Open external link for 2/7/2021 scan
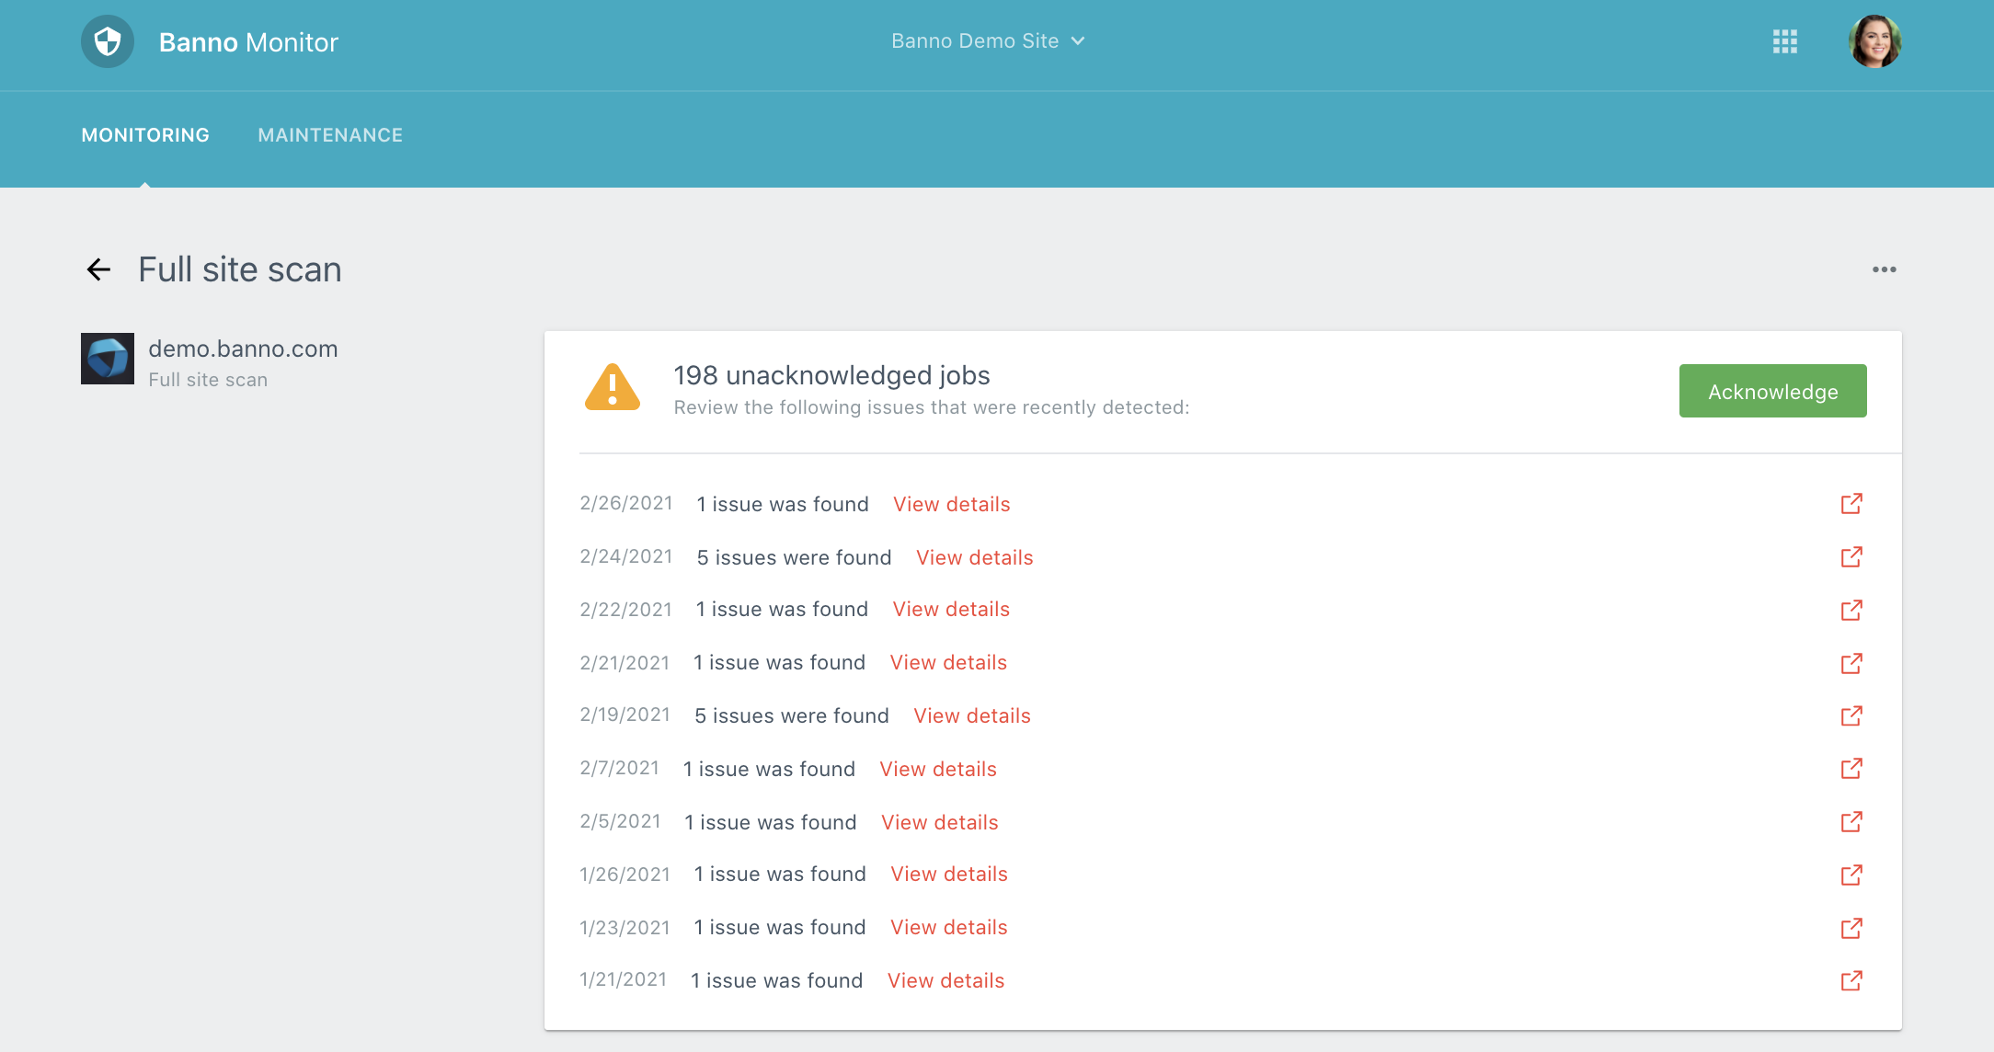This screenshot has width=1994, height=1052. [1851, 769]
